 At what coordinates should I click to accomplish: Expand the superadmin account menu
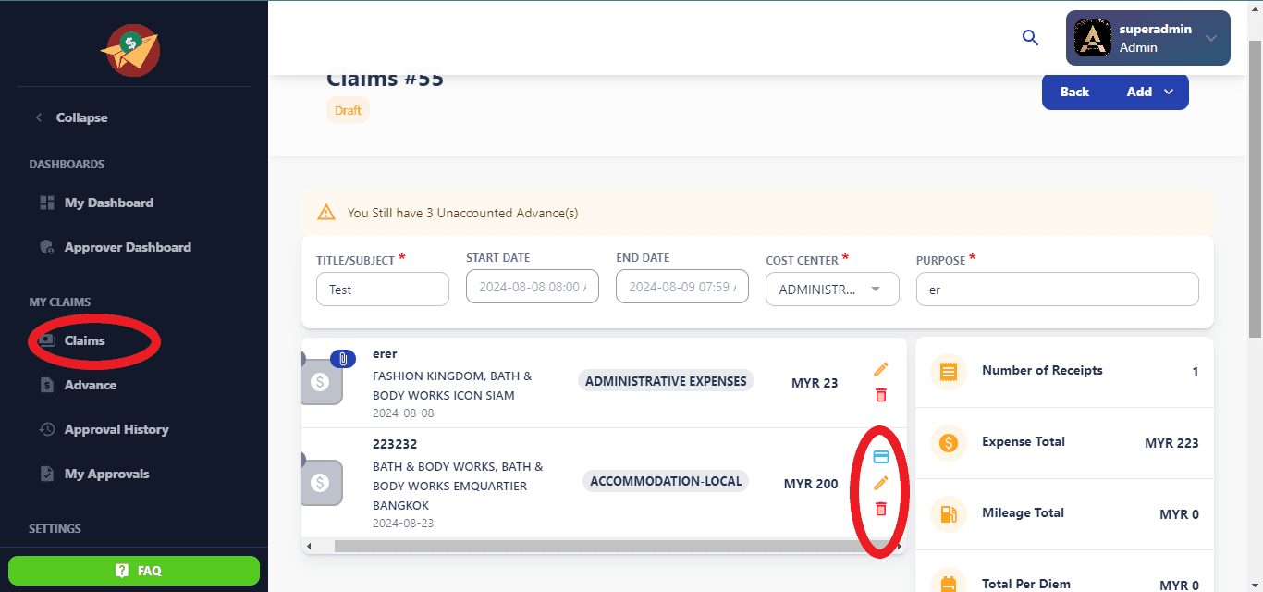pyautogui.click(x=1210, y=38)
